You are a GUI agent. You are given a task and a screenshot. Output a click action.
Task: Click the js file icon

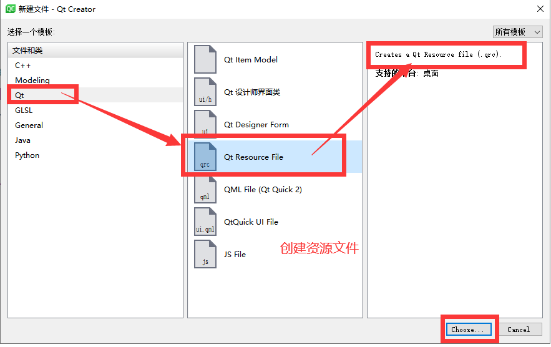click(205, 254)
